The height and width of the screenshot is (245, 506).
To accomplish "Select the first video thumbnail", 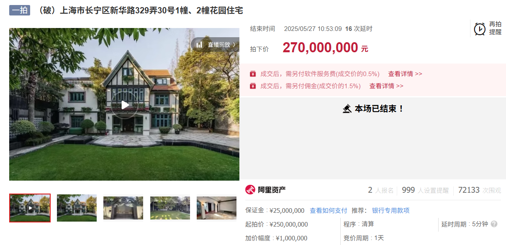I will point(30,208).
